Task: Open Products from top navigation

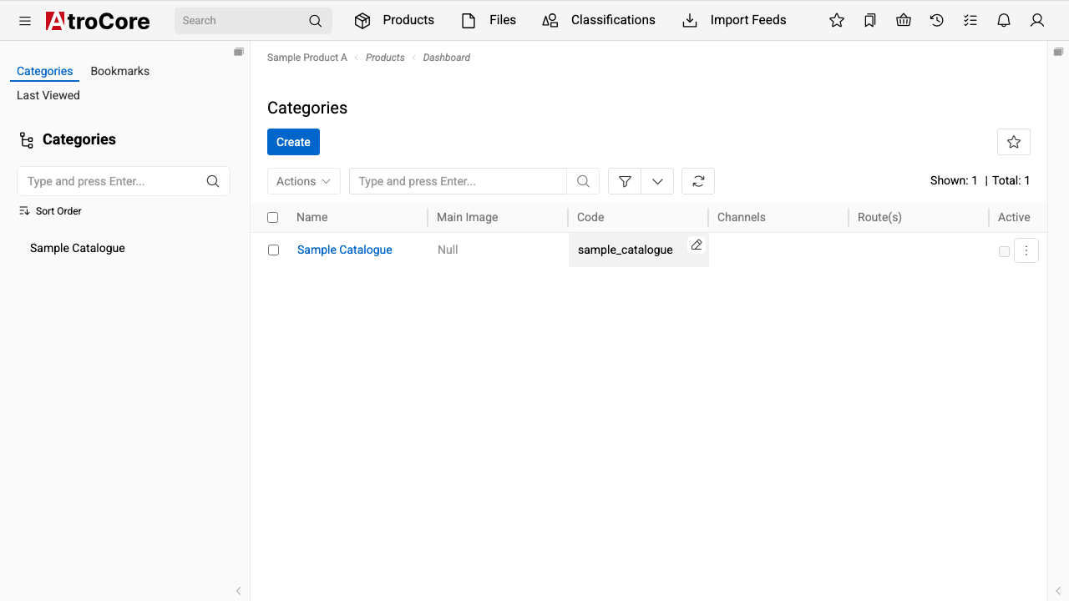Action: (394, 20)
